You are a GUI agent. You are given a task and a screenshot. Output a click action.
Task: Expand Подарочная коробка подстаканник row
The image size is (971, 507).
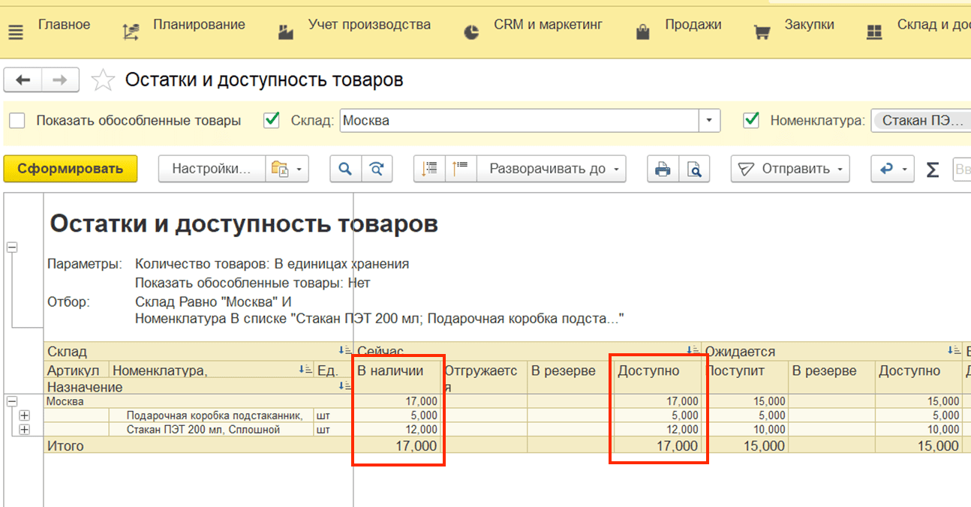pos(24,415)
